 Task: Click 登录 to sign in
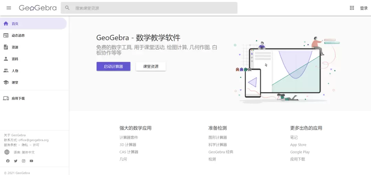(x=364, y=8)
